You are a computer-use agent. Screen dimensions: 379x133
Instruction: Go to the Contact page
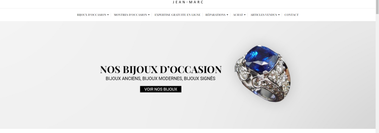[292, 15]
